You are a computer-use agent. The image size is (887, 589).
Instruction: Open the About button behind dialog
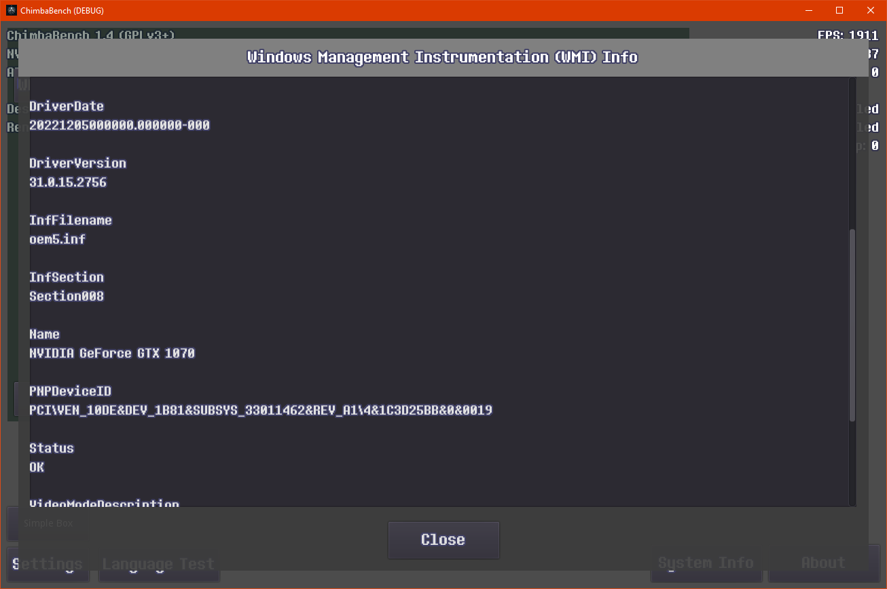coord(823,563)
